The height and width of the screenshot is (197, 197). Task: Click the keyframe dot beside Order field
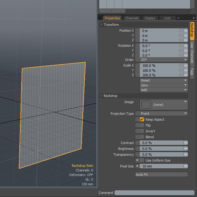pos(137,60)
